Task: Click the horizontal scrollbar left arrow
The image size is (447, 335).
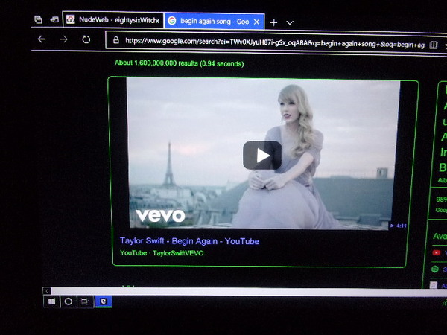Action: point(48,290)
